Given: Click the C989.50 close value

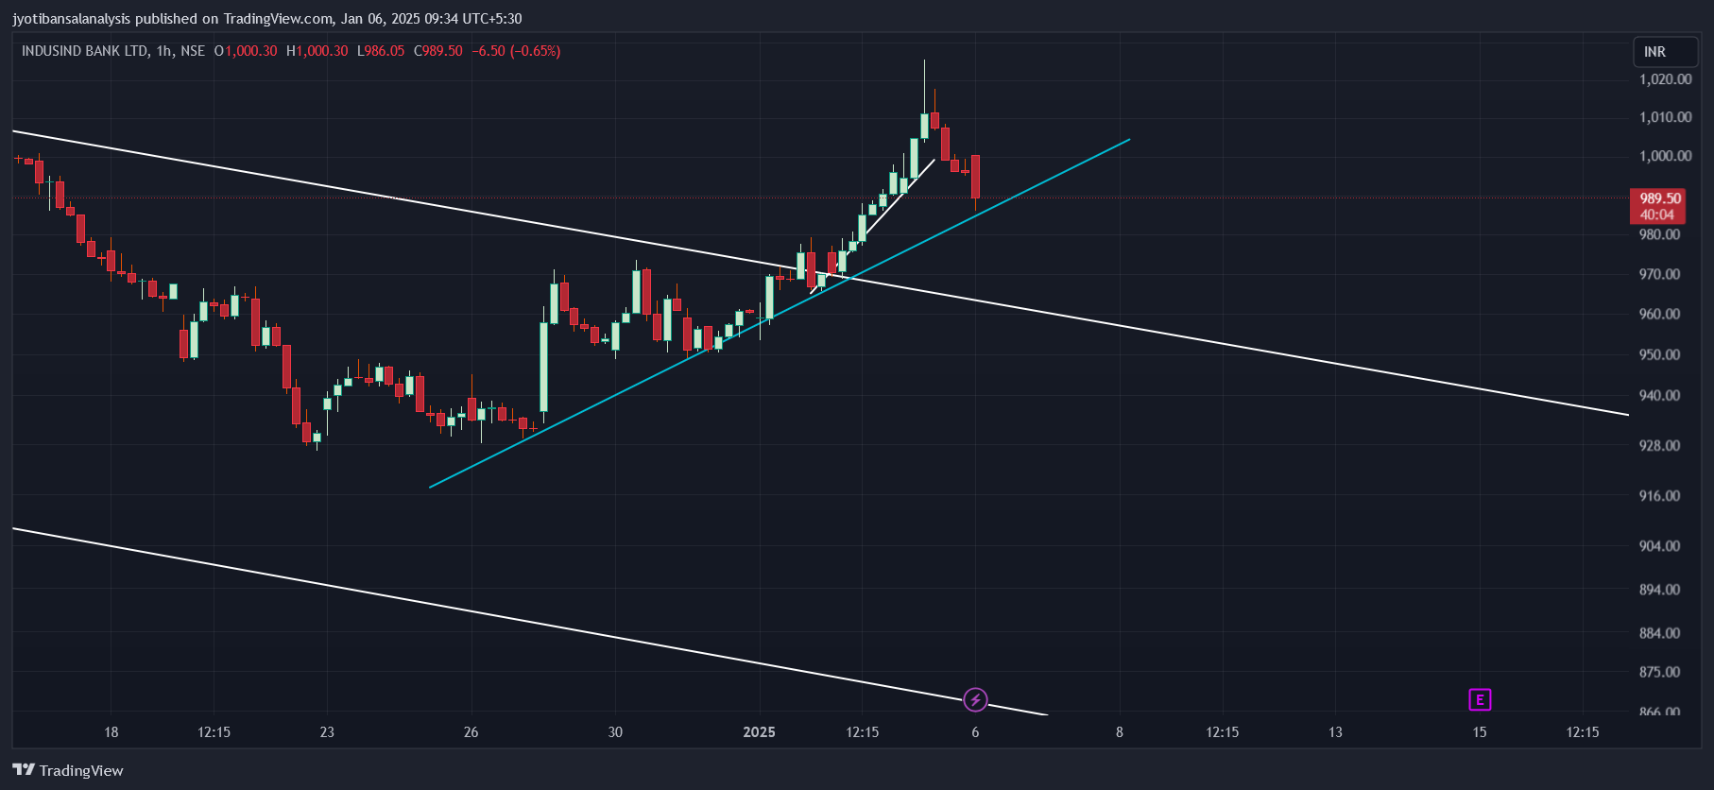Looking at the screenshot, I should tap(438, 51).
